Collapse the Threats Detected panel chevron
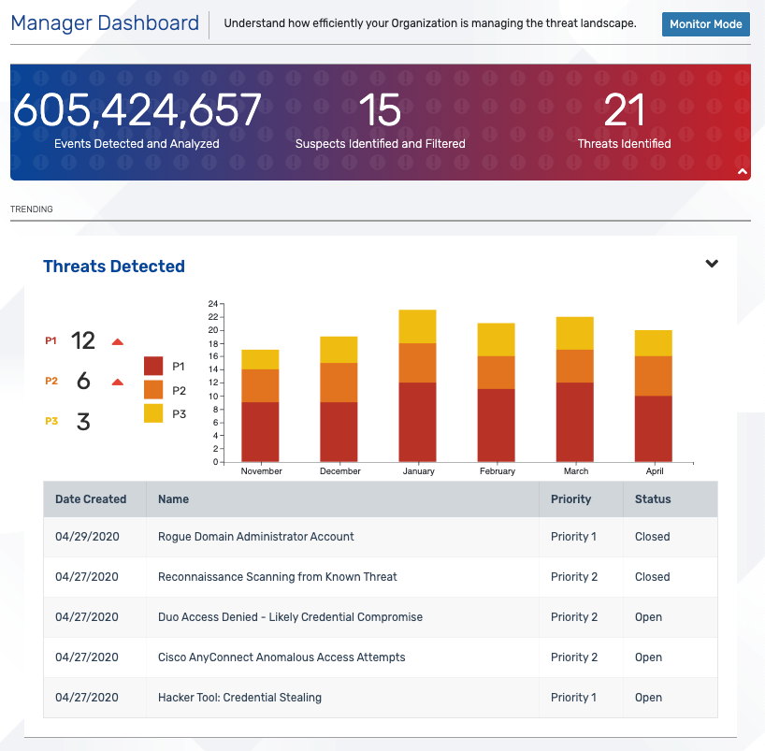The image size is (765, 751). point(712,264)
